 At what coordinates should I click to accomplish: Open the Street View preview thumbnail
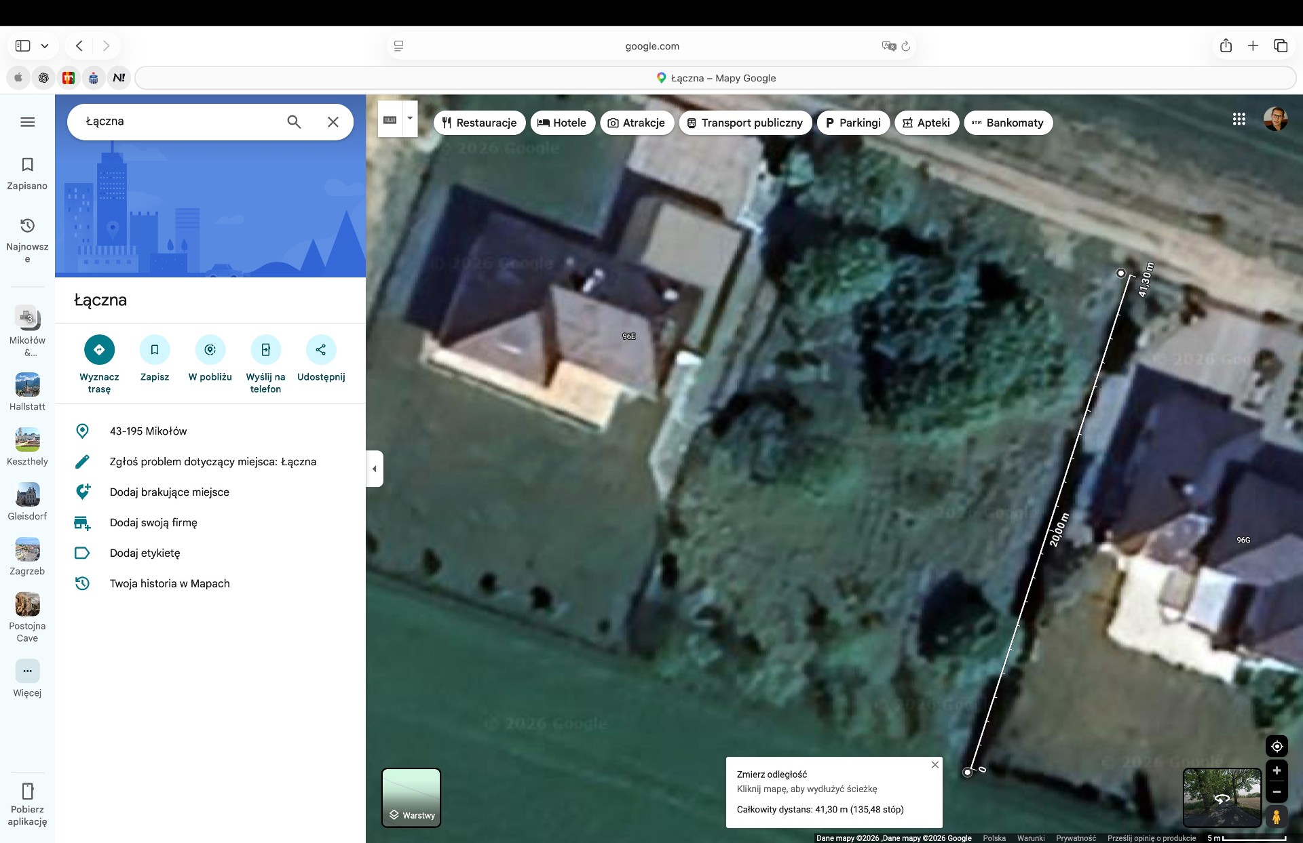(x=1222, y=798)
